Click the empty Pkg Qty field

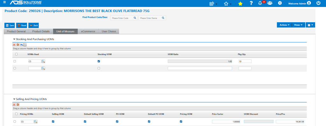coord(245,68)
